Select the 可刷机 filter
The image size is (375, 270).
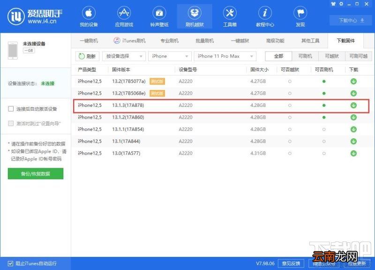(305, 56)
